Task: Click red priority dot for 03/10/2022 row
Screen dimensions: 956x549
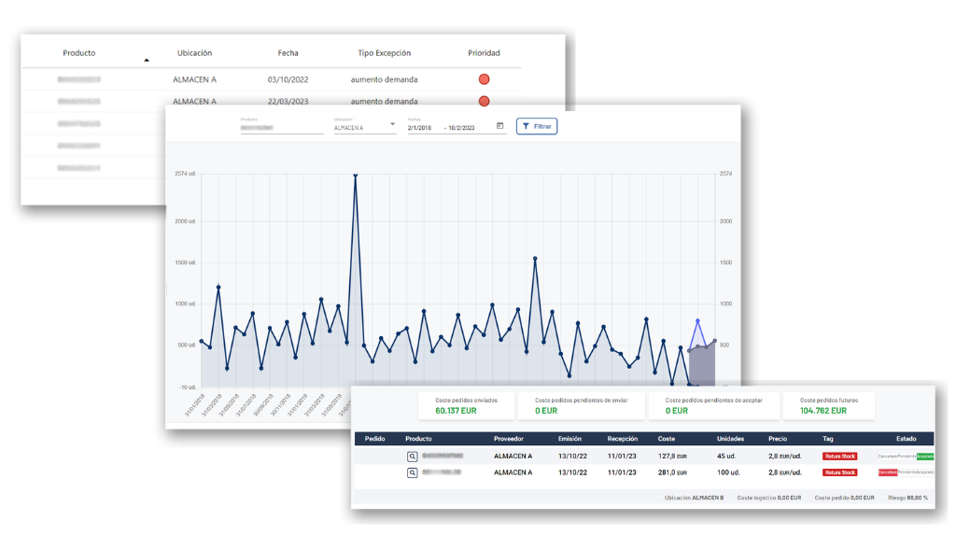Action: [x=484, y=79]
